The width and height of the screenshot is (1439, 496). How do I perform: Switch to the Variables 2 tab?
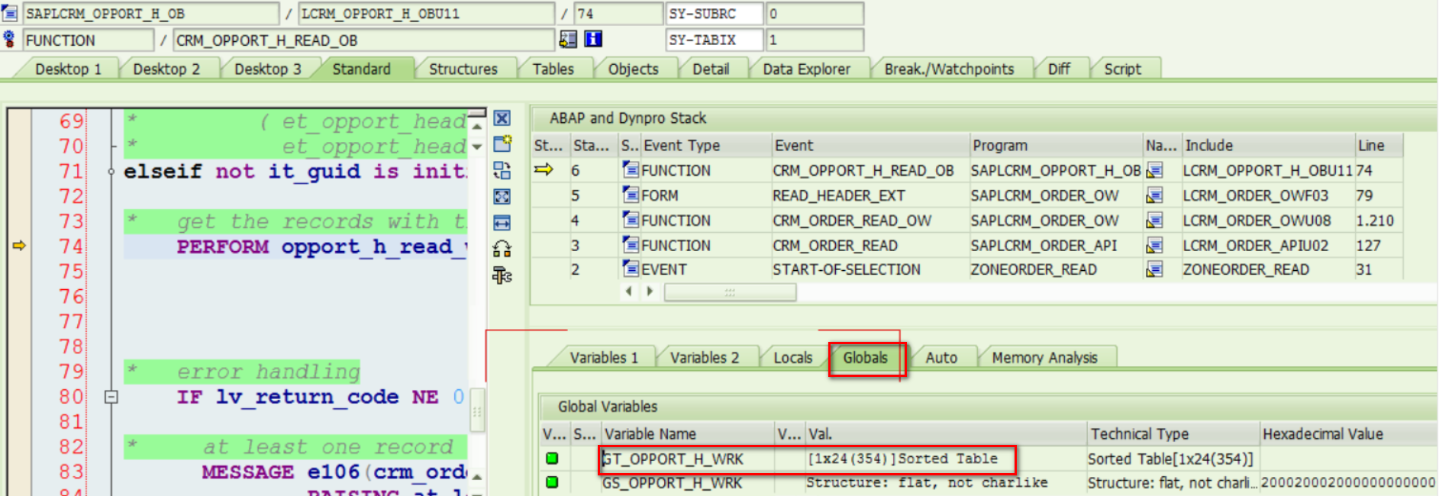click(705, 357)
